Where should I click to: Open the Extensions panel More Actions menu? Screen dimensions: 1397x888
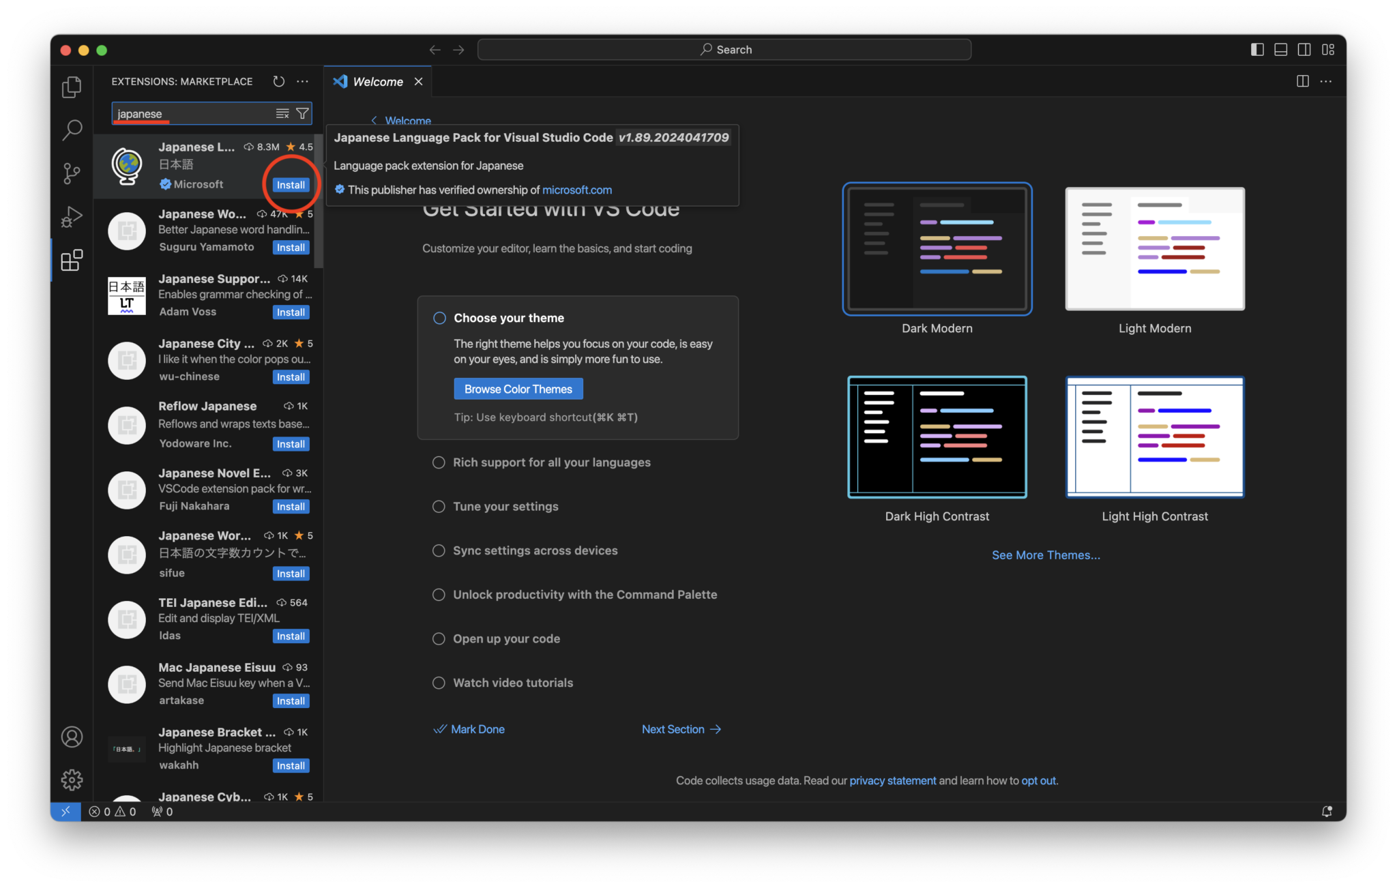303,81
